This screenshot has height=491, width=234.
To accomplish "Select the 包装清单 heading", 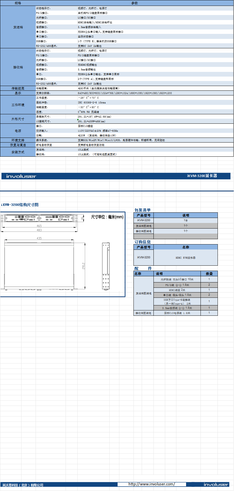I will coord(143,210).
